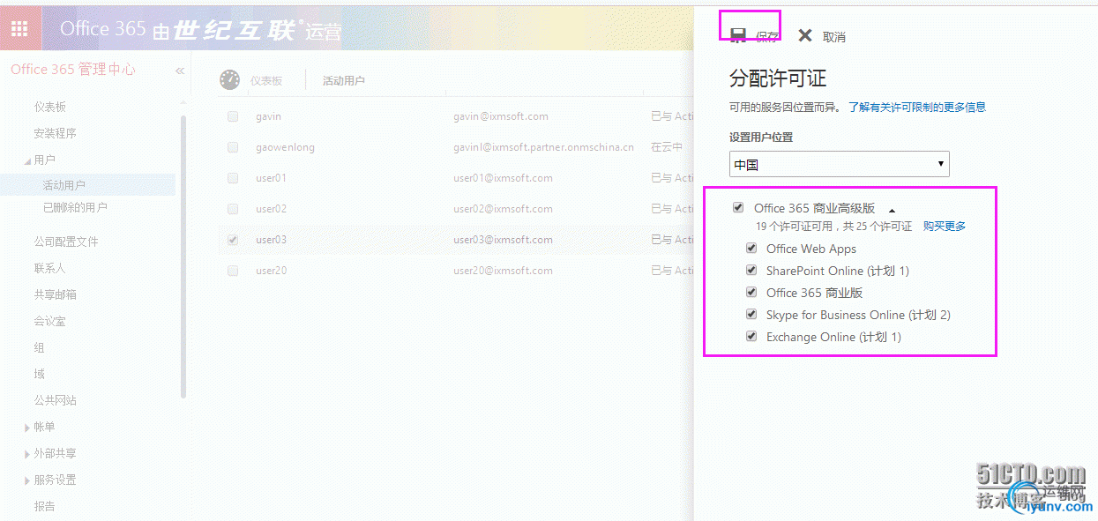The height and width of the screenshot is (521, 1098).
Task: Click the gavin@ixmsoft.com email cell
Action: 501,116
